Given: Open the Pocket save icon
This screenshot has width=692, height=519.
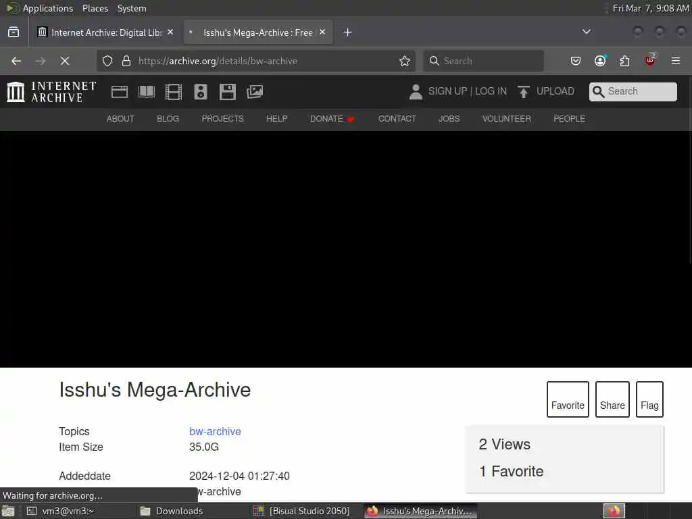Looking at the screenshot, I should pos(576,61).
